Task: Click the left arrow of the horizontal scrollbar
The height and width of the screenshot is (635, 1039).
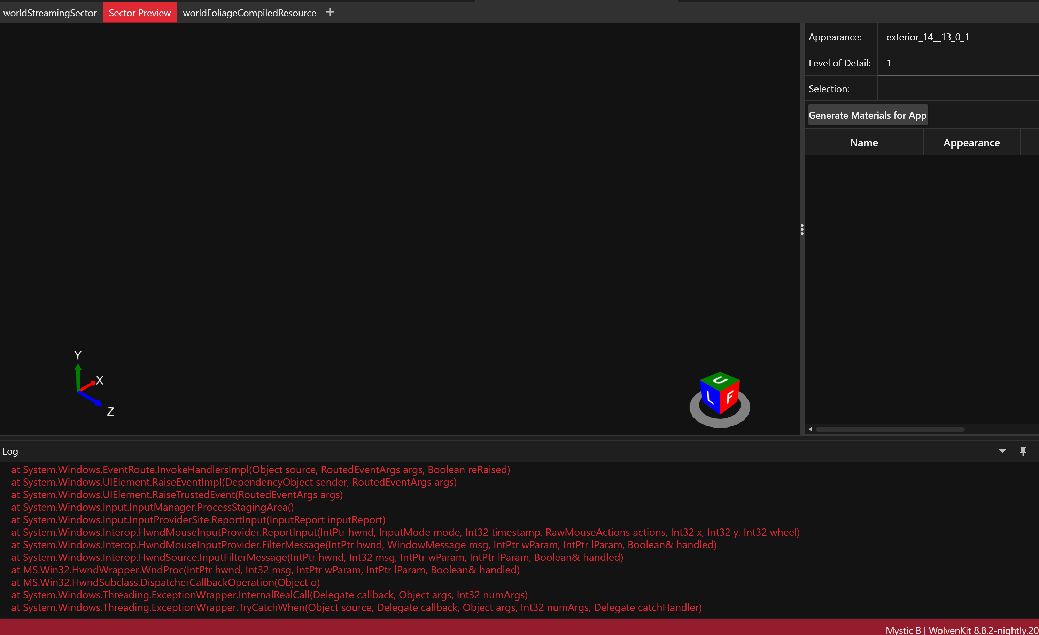Action: pos(811,429)
